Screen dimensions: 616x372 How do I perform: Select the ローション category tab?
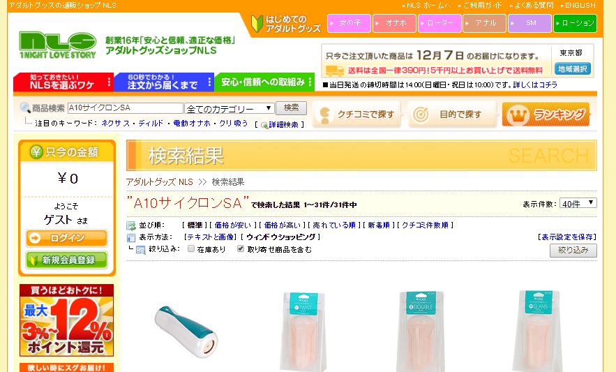click(x=575, y=23)
